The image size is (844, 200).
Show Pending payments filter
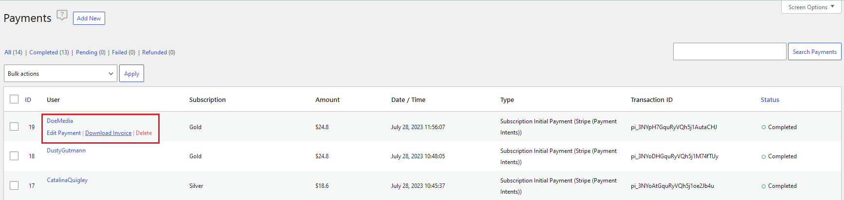[x=86, y=52]
